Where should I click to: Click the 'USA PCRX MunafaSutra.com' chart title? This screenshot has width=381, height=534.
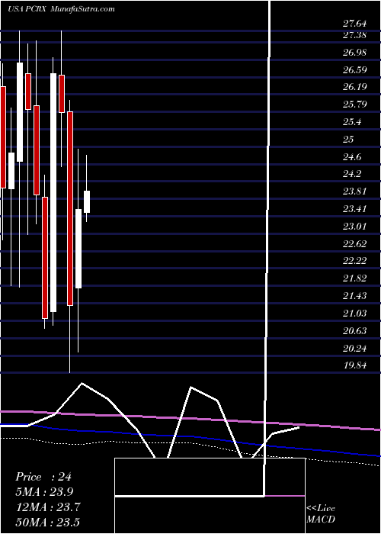[x=61, y=9]
